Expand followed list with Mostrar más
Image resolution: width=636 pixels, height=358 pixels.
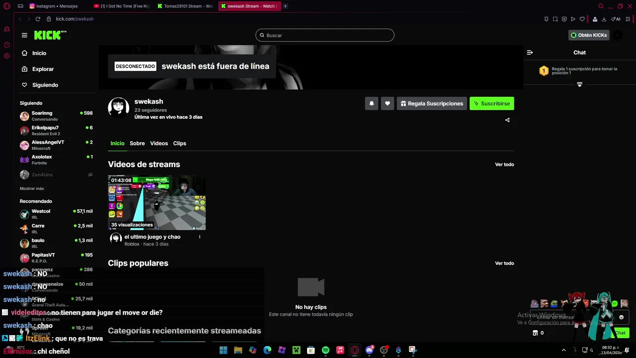point(32,188)
